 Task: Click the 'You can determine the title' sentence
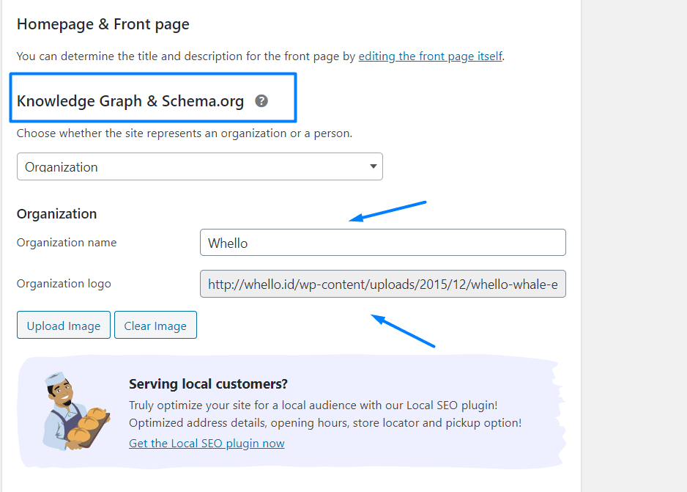click(187, 56)
